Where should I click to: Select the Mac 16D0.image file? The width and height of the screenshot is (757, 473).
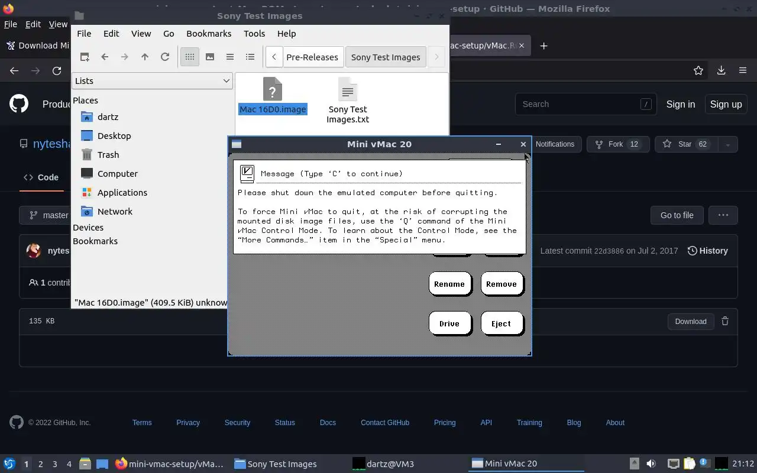273,96
